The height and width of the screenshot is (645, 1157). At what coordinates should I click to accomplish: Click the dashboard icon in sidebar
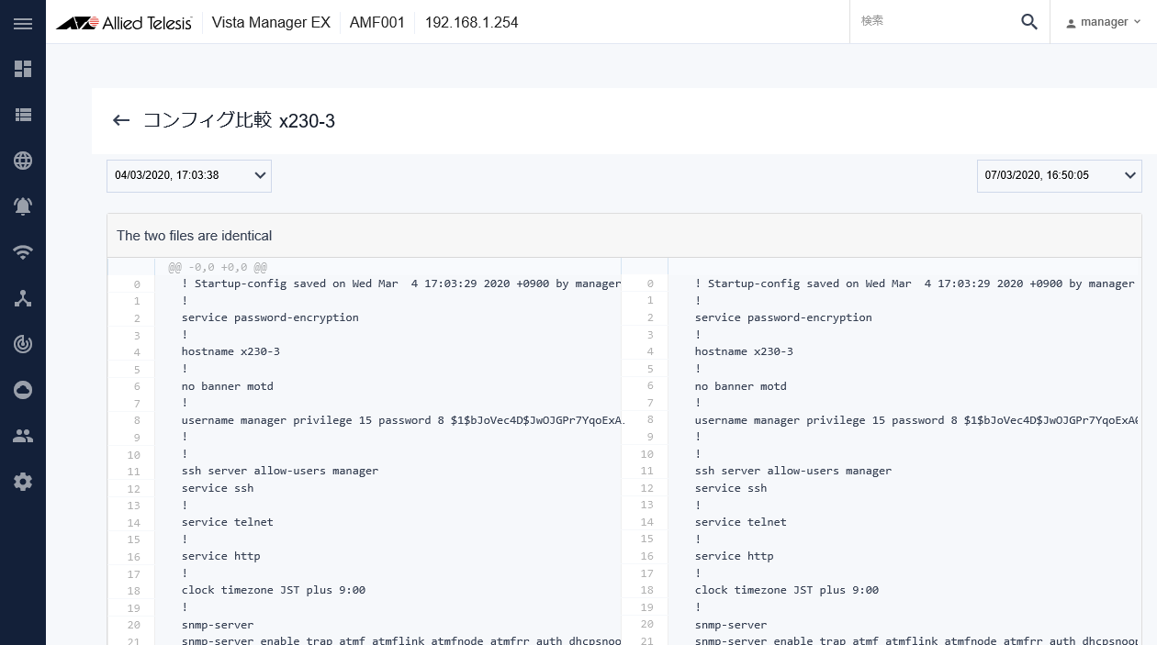click(23, 69)
